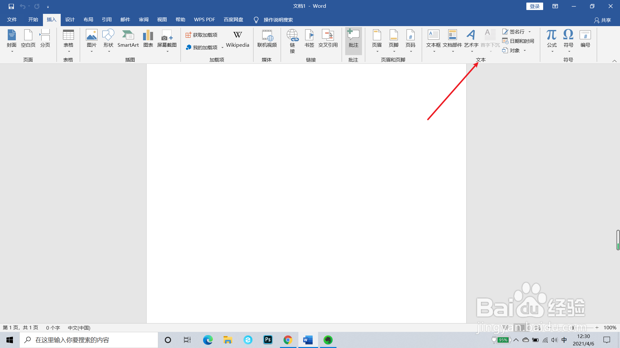Insert 日期和时间 into document
The height and width of the screenshot is (348, 620).
click(x=519, y=41)
